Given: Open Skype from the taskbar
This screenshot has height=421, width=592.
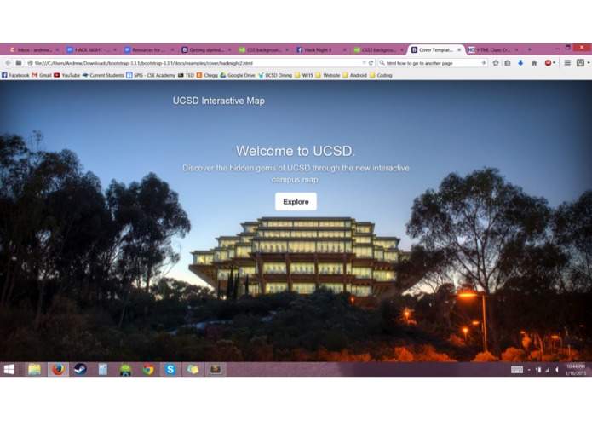Looking at the screenshot, I should 170,369.
